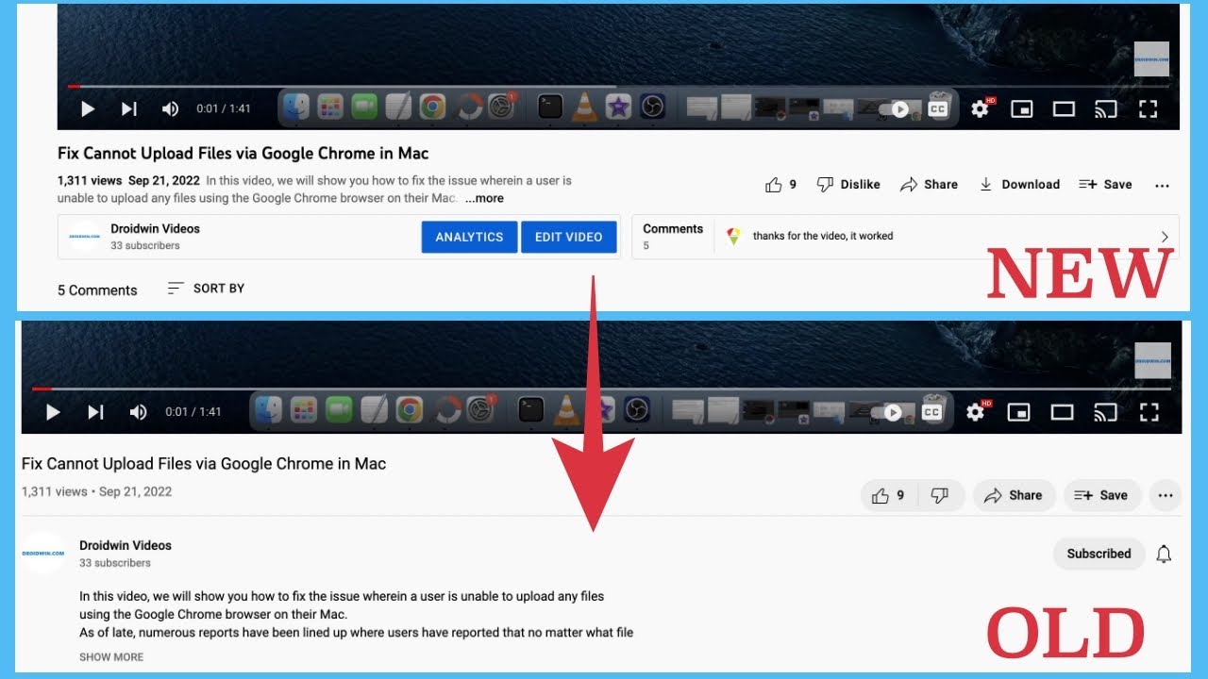Seek on the NEW layout red progress bar
The height and width of the screenshot is (679, 1208).
tap(74, 87)
